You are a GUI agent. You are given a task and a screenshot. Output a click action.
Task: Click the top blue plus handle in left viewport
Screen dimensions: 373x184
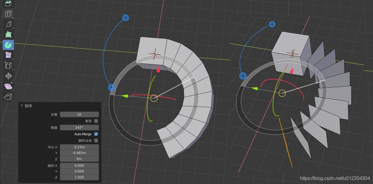tap(126, 18)
